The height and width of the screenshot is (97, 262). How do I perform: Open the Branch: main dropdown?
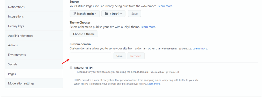85,14
